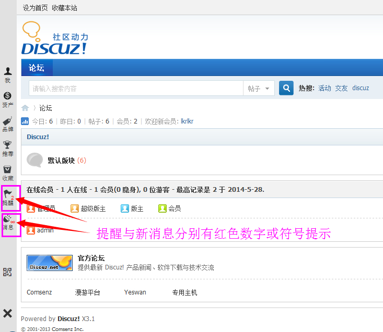Open the 我 profile sidebar icon
The image size is (383, 332).
point(8,75)
